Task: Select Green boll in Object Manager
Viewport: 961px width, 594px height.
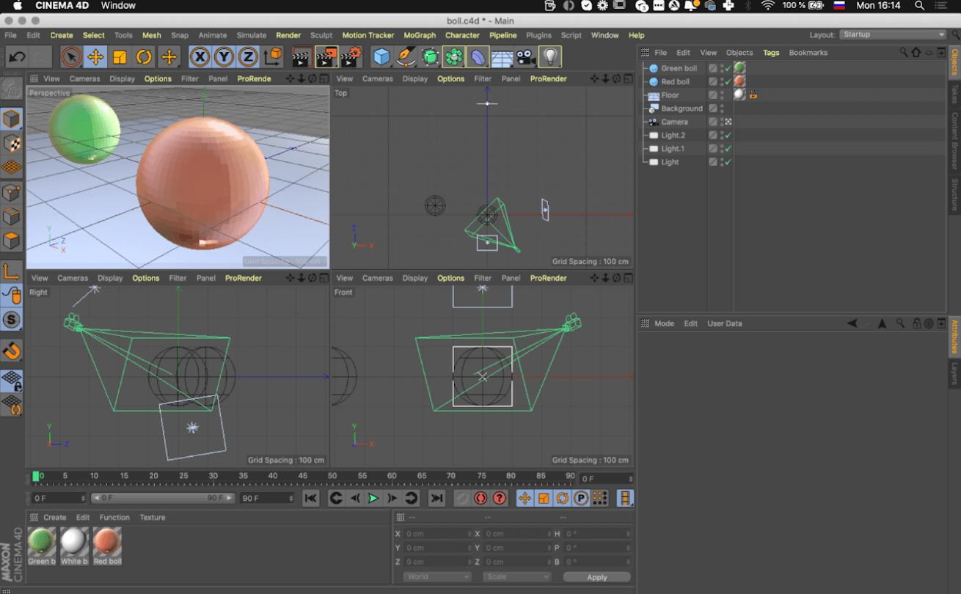Action: 679,68
